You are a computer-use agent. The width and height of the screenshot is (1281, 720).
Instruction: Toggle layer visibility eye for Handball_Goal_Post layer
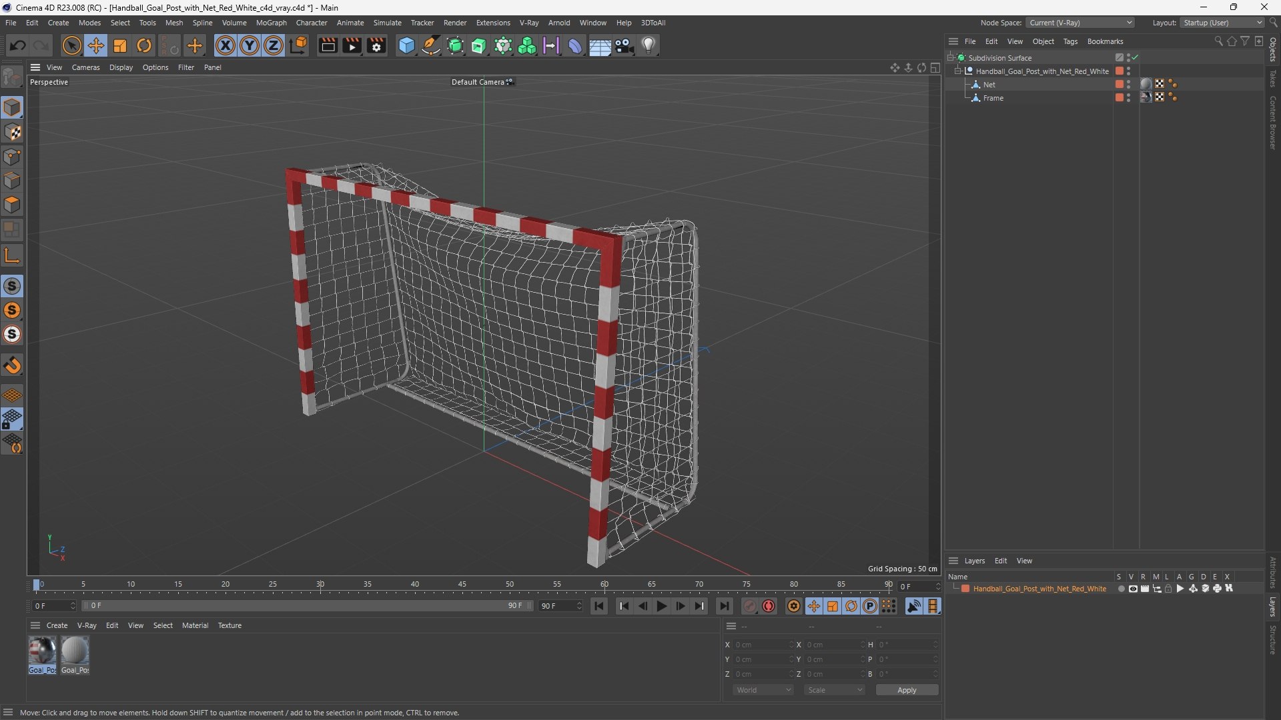pos(1133,589)
